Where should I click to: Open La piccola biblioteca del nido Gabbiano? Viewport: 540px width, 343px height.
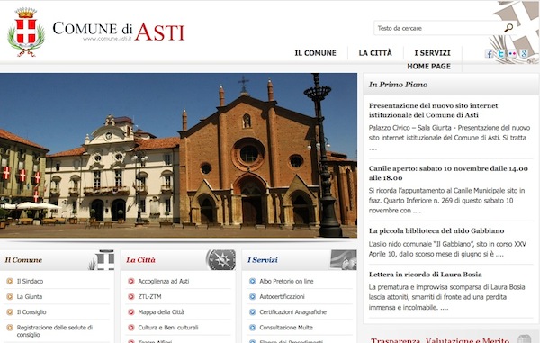(436, 230)
